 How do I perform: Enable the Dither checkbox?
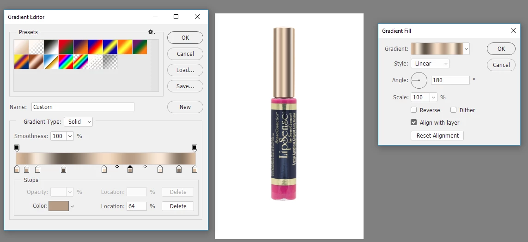click(x=453, y=110)
